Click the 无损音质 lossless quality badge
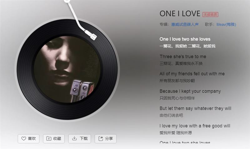Screen dimensions: 250x149 point(210,14)
